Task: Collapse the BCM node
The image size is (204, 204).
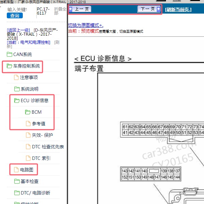Action: 36,112
